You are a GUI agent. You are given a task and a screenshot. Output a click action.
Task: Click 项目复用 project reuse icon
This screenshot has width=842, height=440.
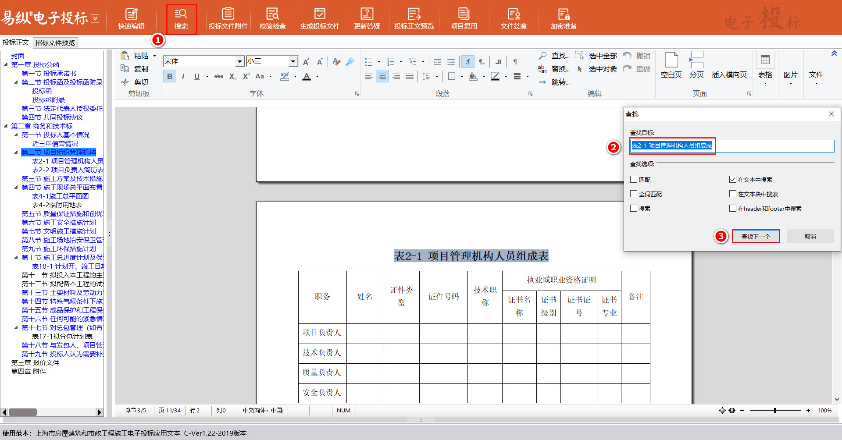click(464, 19)
